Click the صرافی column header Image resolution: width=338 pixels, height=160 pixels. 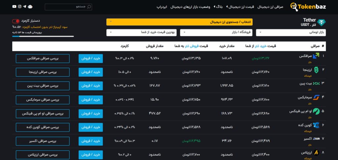[x=315, y=46]
